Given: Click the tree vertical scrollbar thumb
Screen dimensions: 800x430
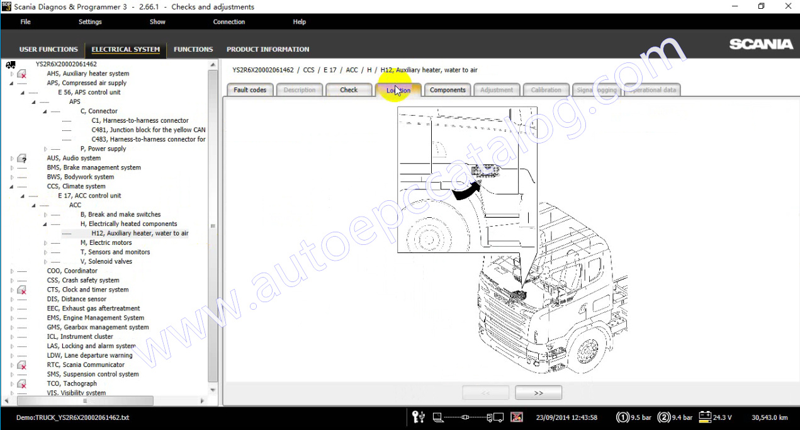Looking at the screenshot, I should click(x=213, y=225).
